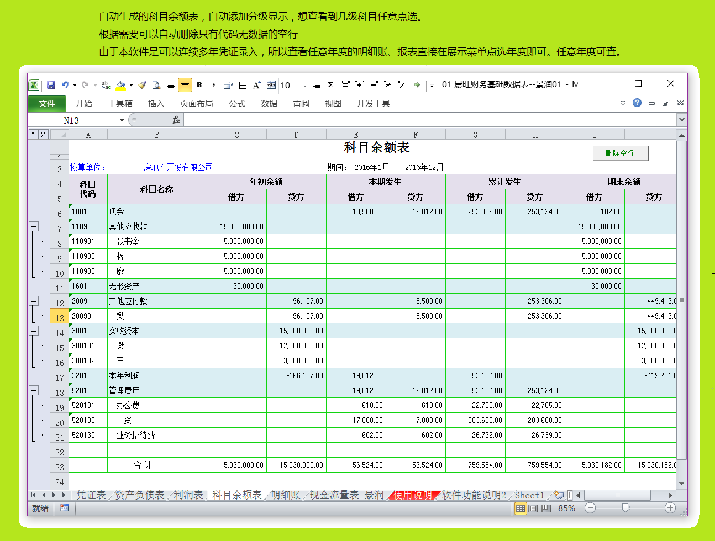Click the Insert Function fx icon

(x=176, y=120)
